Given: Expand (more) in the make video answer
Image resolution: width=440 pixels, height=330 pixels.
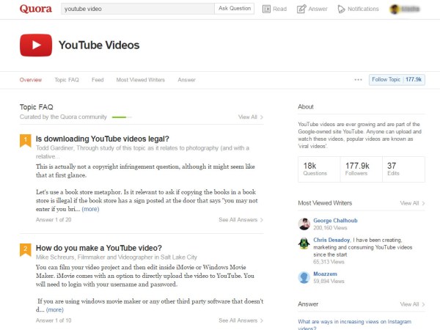Looking at the screenshot, I should (55, 309).
